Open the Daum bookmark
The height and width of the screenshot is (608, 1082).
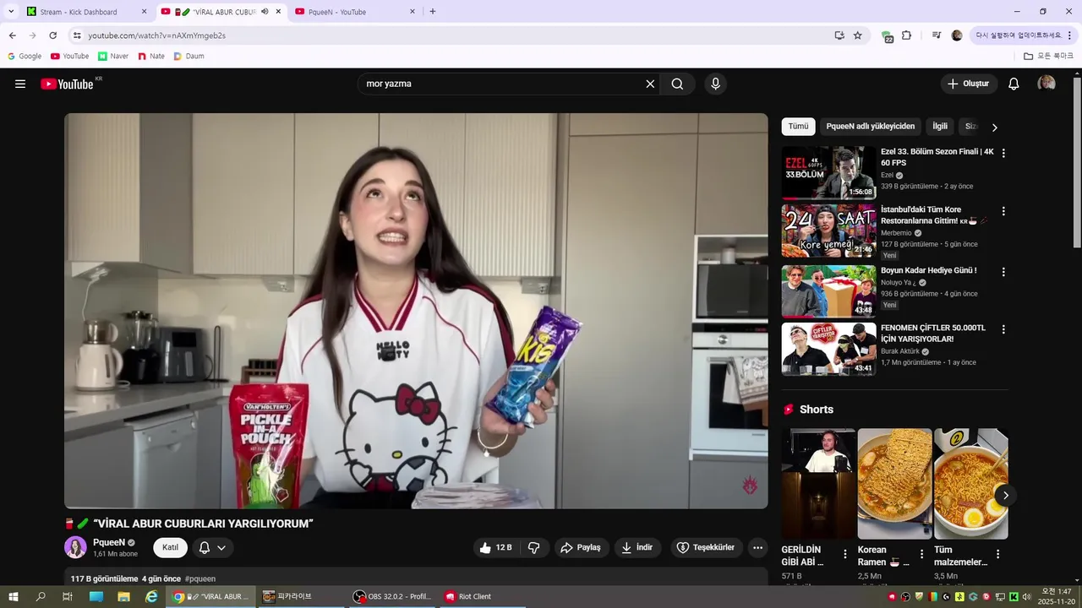click(x=189, y=56)
